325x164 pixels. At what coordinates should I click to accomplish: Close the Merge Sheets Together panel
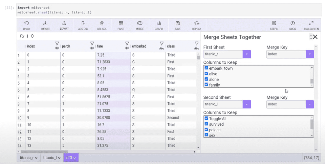coord(315,37)
